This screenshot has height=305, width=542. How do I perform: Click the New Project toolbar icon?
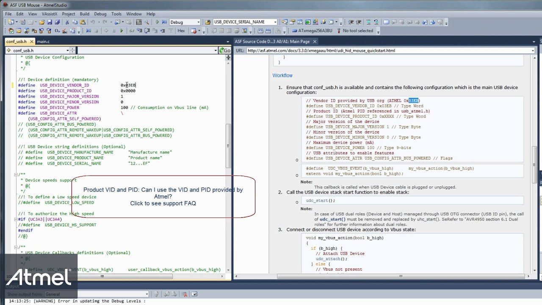click(x=11, y=22)
